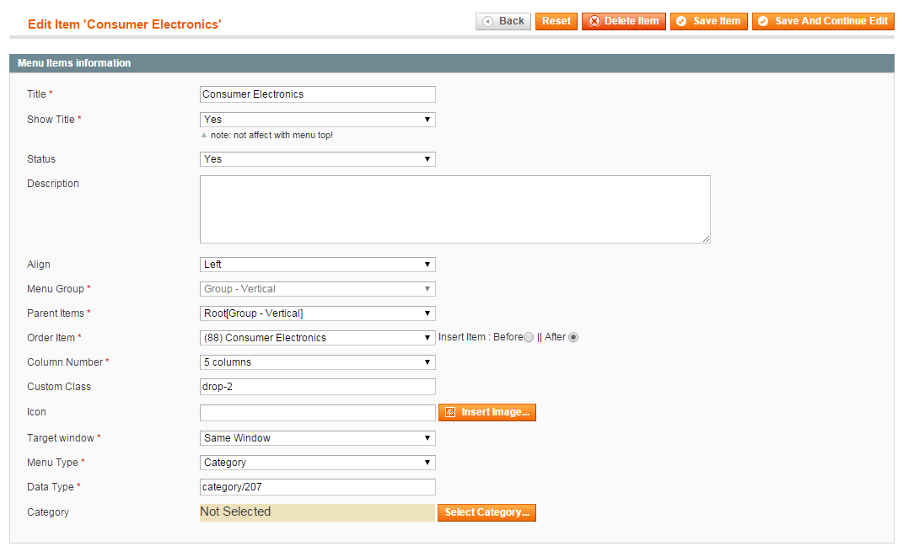Viewport: 903px width, 557px height.
Task: Open the Status dropdown
Action: pyautogui.click(x=317, y=159)
